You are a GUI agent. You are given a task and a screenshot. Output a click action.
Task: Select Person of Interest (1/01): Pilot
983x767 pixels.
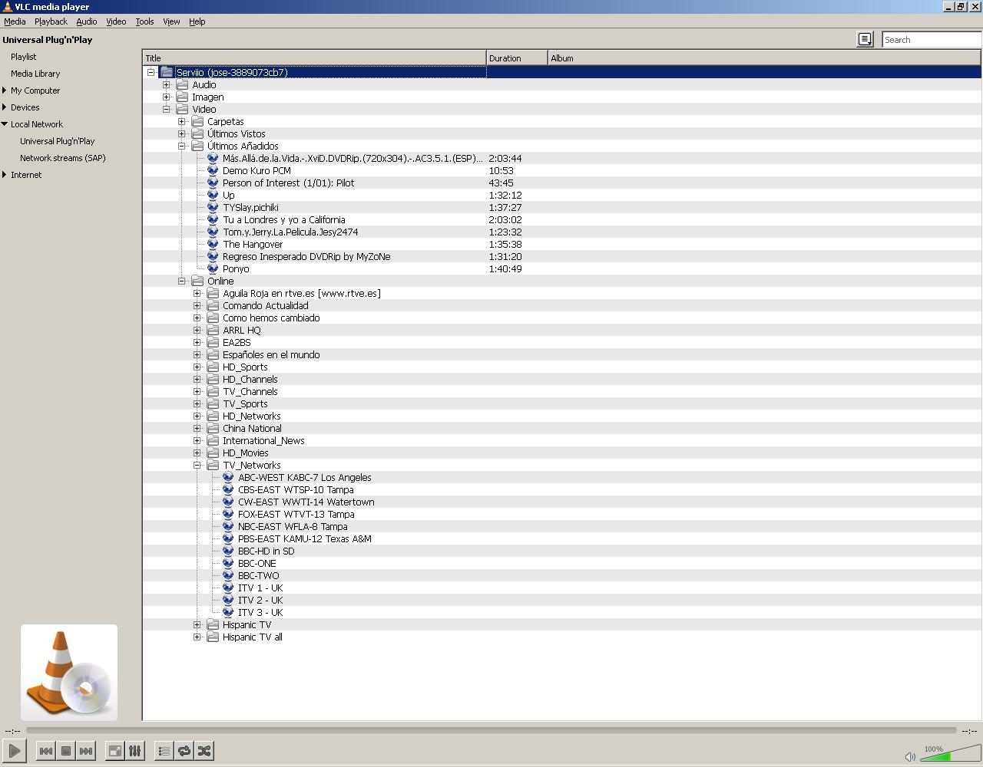(x=288, y=183)
